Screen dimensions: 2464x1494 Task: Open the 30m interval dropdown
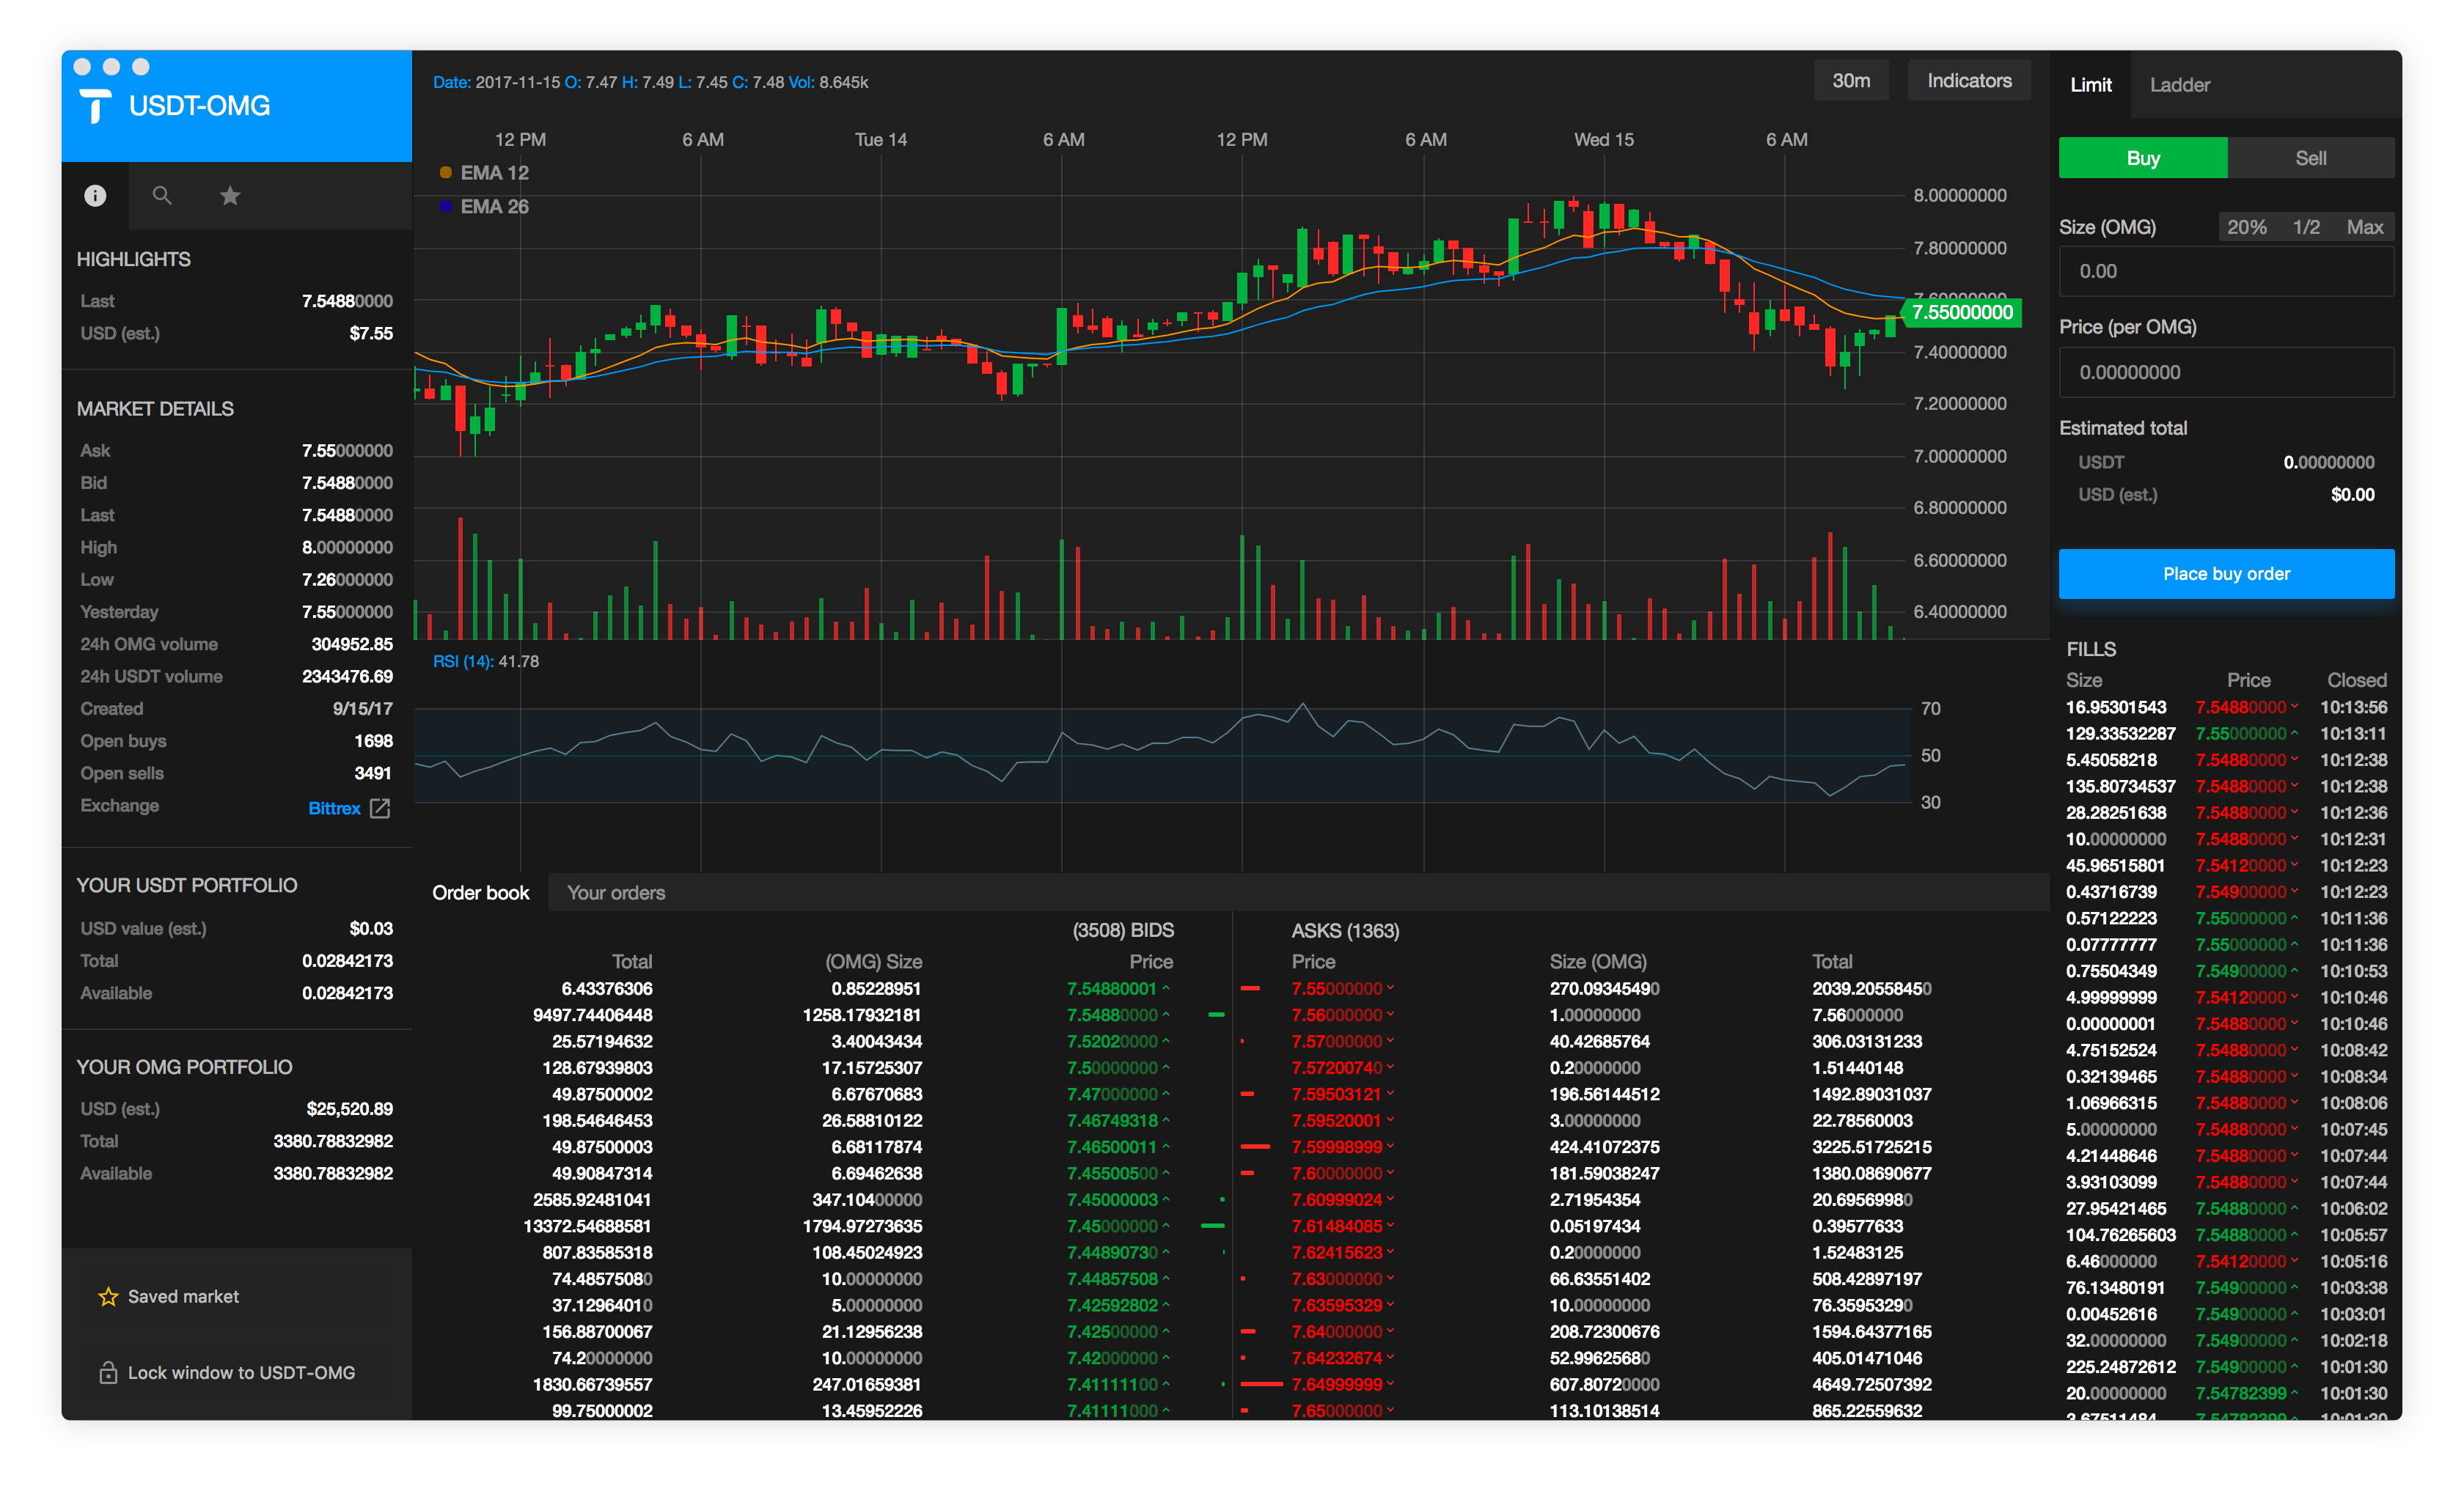[1850, 81]
